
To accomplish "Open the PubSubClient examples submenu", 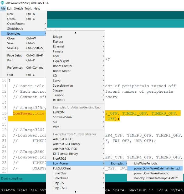I will point(75,168).
